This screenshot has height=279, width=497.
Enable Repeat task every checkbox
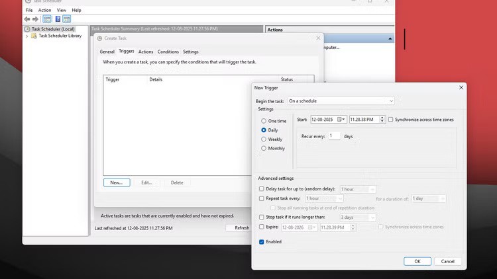262,198
